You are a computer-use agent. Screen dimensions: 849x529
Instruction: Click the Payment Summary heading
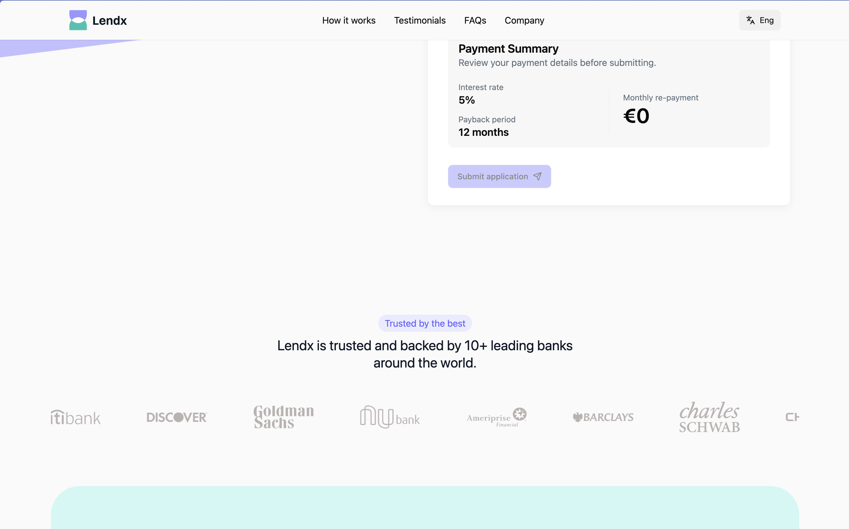(x=508, y=48)
